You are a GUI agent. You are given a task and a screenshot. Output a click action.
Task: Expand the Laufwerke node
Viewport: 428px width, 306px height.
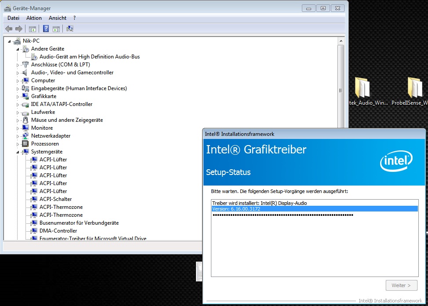18,113
